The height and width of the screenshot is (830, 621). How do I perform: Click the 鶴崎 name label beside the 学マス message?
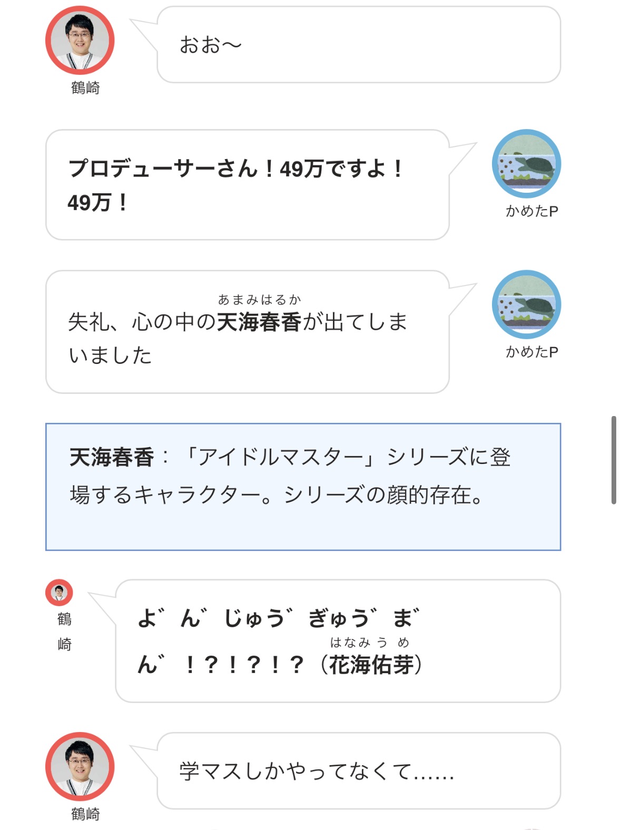[85, 814]
